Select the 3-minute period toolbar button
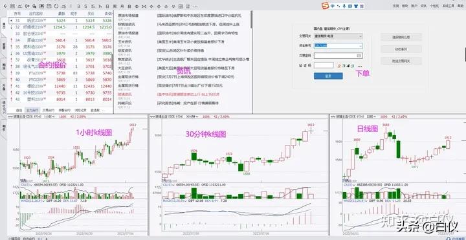Screen dimensions: 466x240 click(x=78, y=6)
